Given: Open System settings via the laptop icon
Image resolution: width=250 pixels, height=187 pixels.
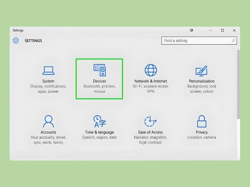Looking at the screenshot, I should tap(48, 70).
